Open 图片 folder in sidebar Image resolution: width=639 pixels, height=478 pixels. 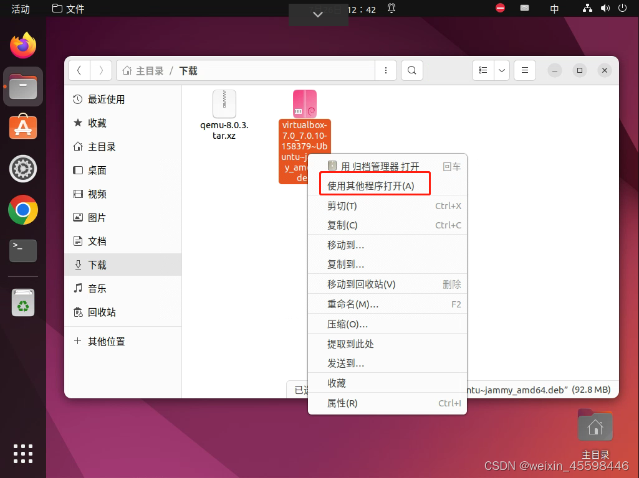[x=123, y=217]
